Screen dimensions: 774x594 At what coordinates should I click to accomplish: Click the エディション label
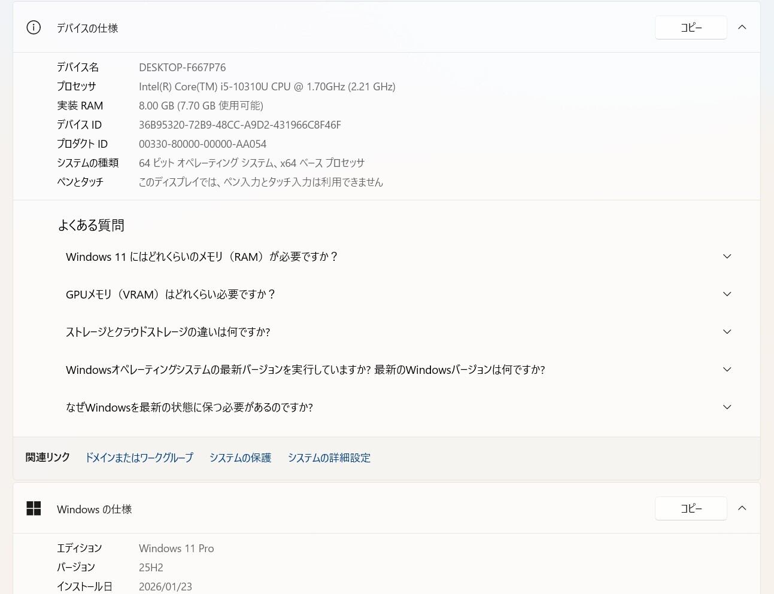point(80,549)
